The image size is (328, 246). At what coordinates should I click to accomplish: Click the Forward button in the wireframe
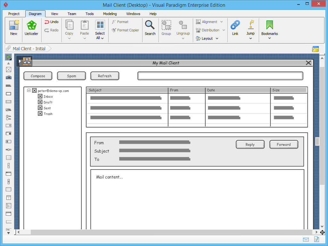(x=284, y=144)
